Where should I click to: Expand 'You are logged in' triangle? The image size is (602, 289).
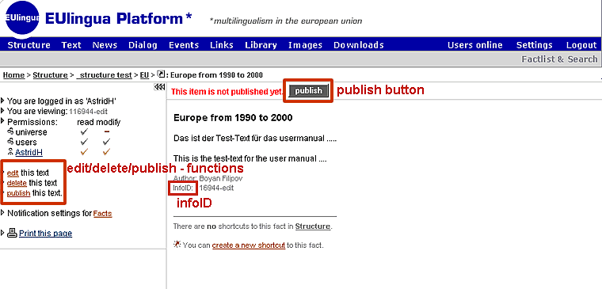(x=3, y=101)
